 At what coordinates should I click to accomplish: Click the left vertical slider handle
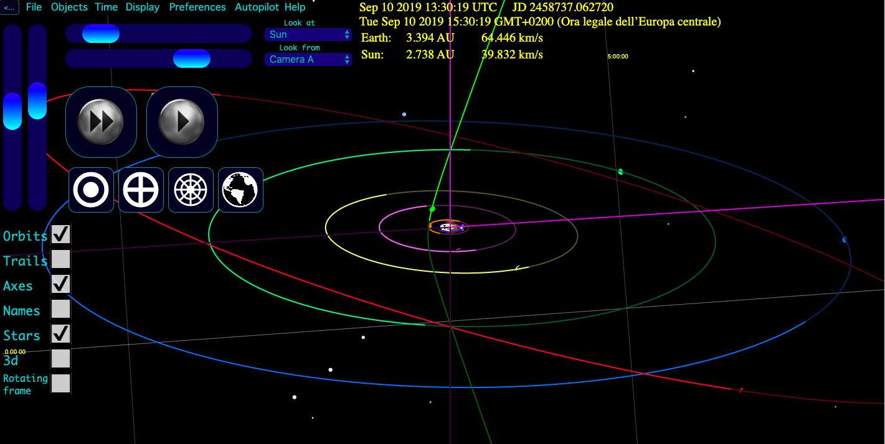pyautogui.click(x=12, y=111)
